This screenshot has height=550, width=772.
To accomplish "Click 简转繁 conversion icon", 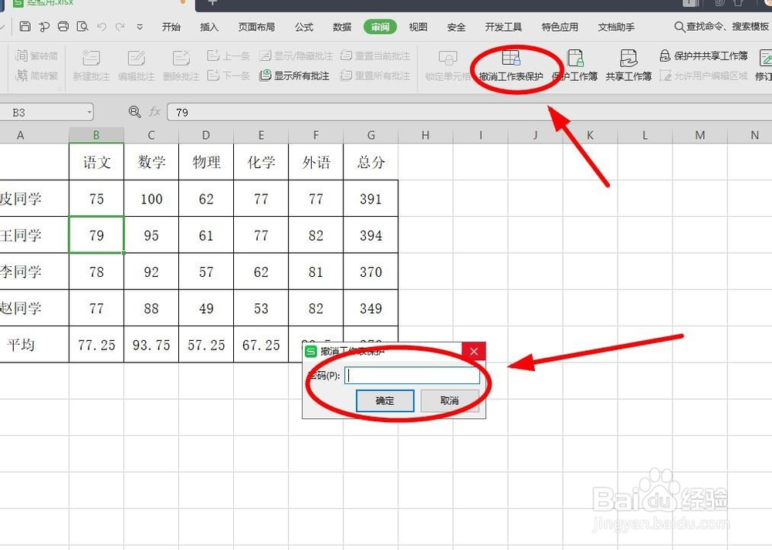I will [x=37, y=76].
